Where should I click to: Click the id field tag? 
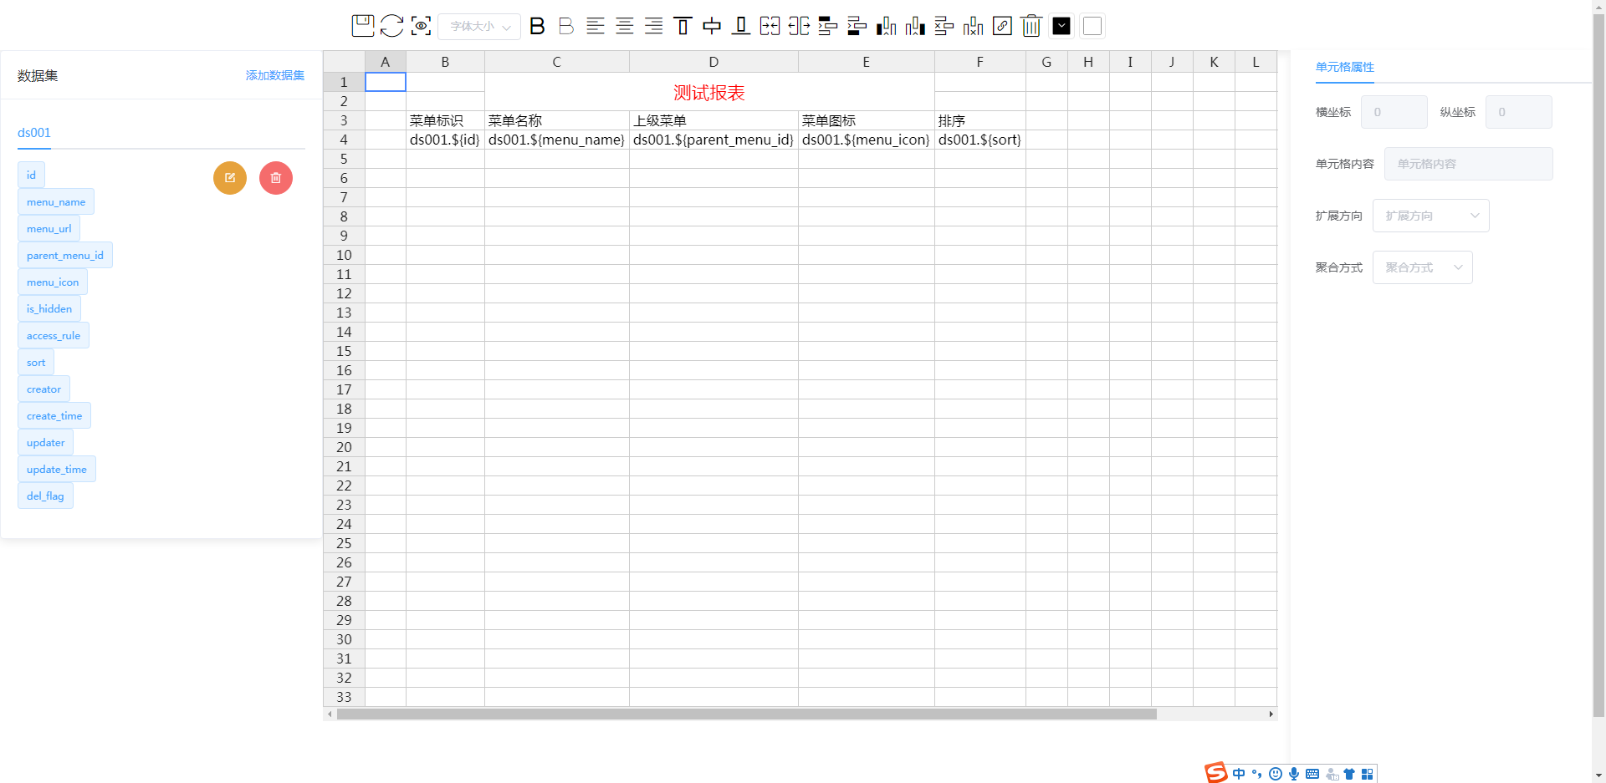[x=31, y=175]
